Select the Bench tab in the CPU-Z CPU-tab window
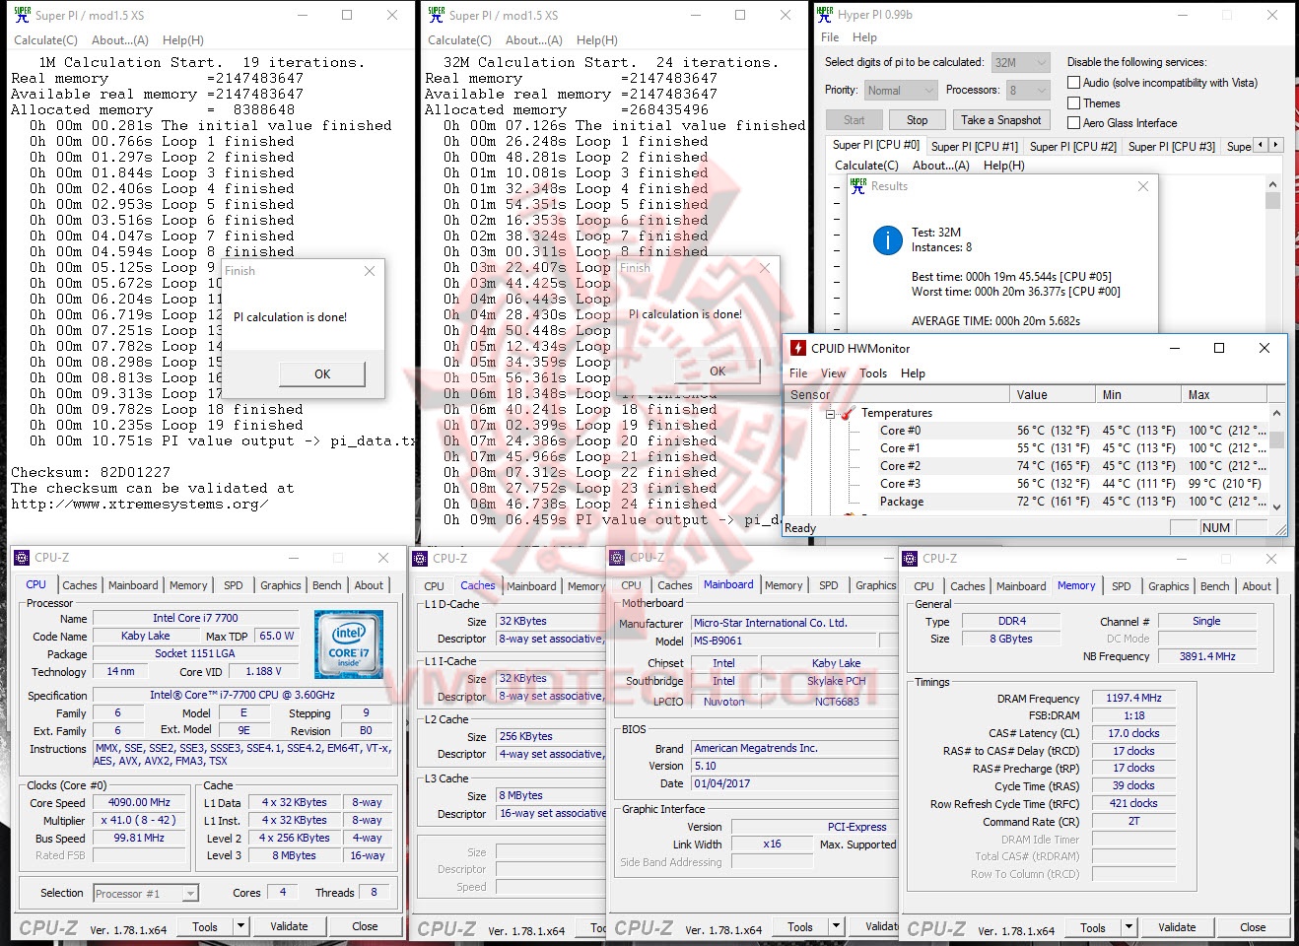 tap(326, 585)
